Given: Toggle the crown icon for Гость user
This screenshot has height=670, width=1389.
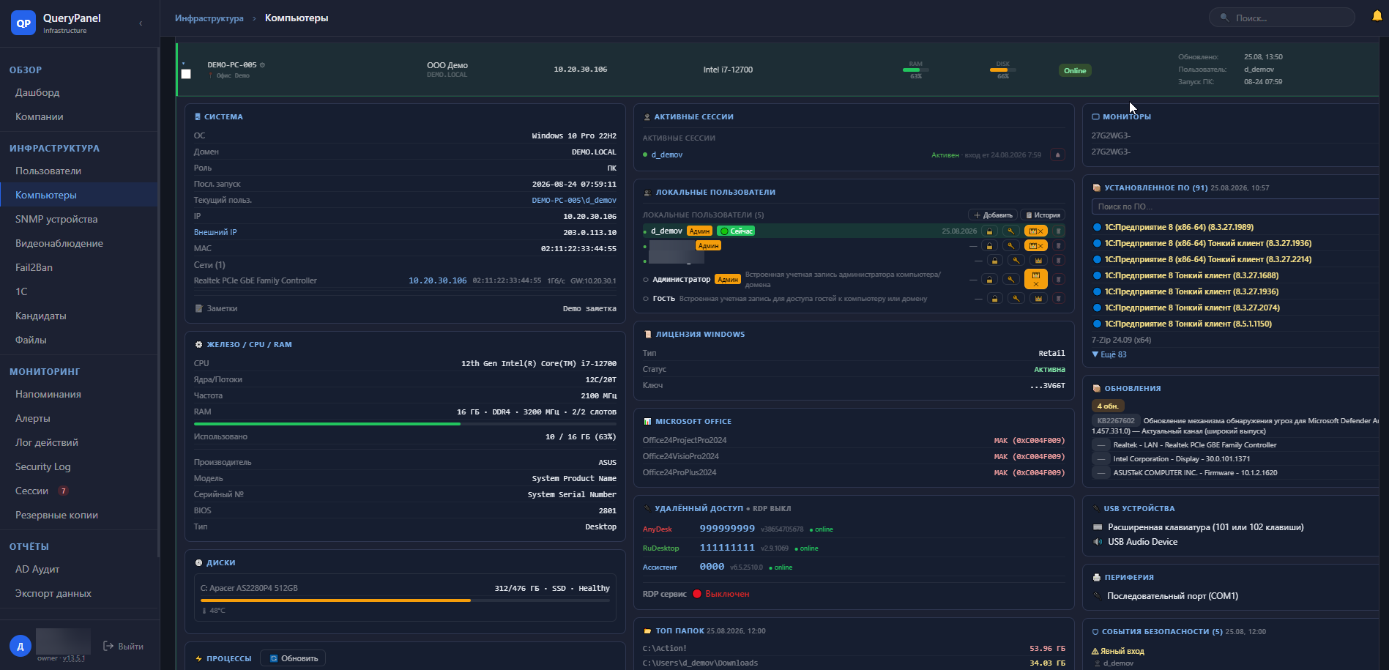Looking at the screenshot, I should (x=1038, y=299).
